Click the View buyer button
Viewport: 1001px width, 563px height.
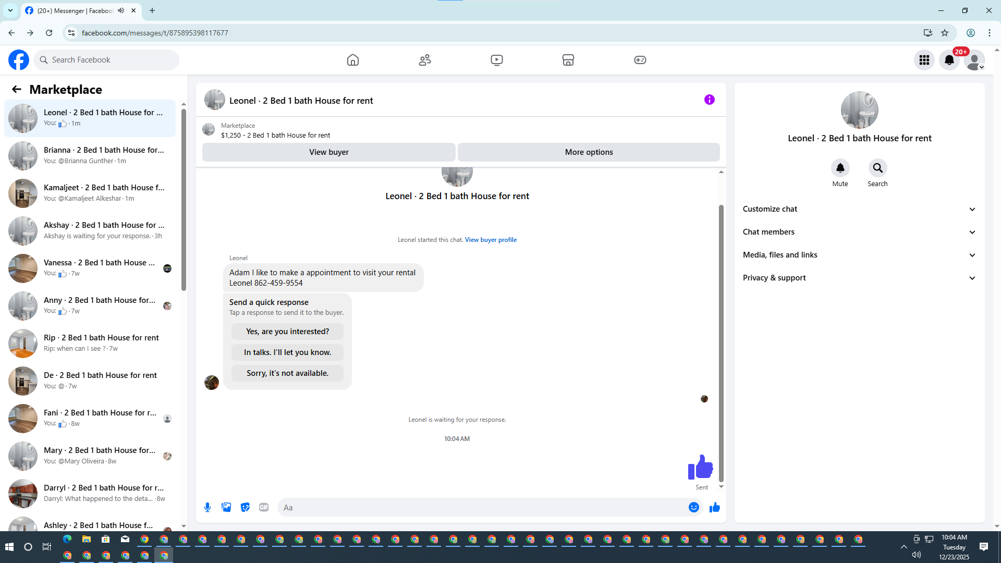coord(328,152)
